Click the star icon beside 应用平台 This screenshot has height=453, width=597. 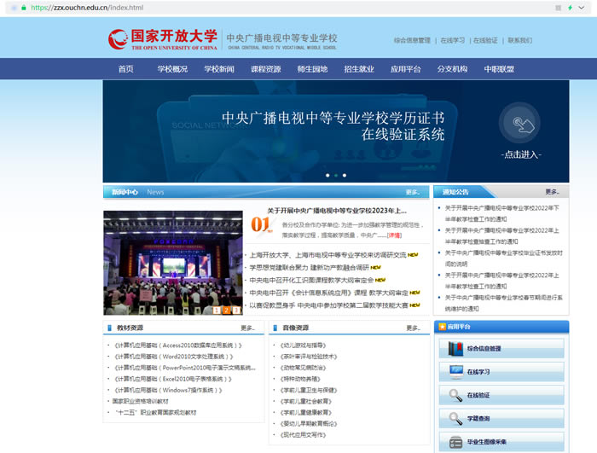[x=442, y=327]
